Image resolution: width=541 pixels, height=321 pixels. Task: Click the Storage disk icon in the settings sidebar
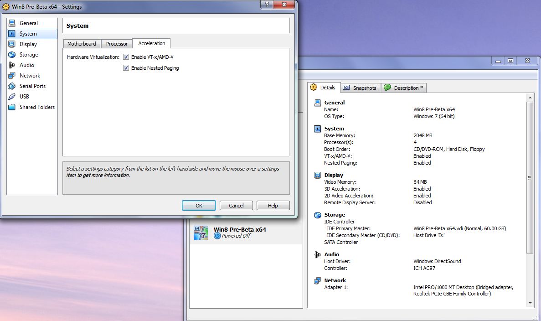point(12,55)
